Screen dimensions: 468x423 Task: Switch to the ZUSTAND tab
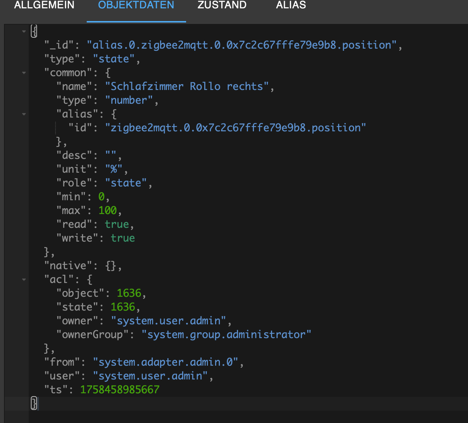tap(222, 5)
